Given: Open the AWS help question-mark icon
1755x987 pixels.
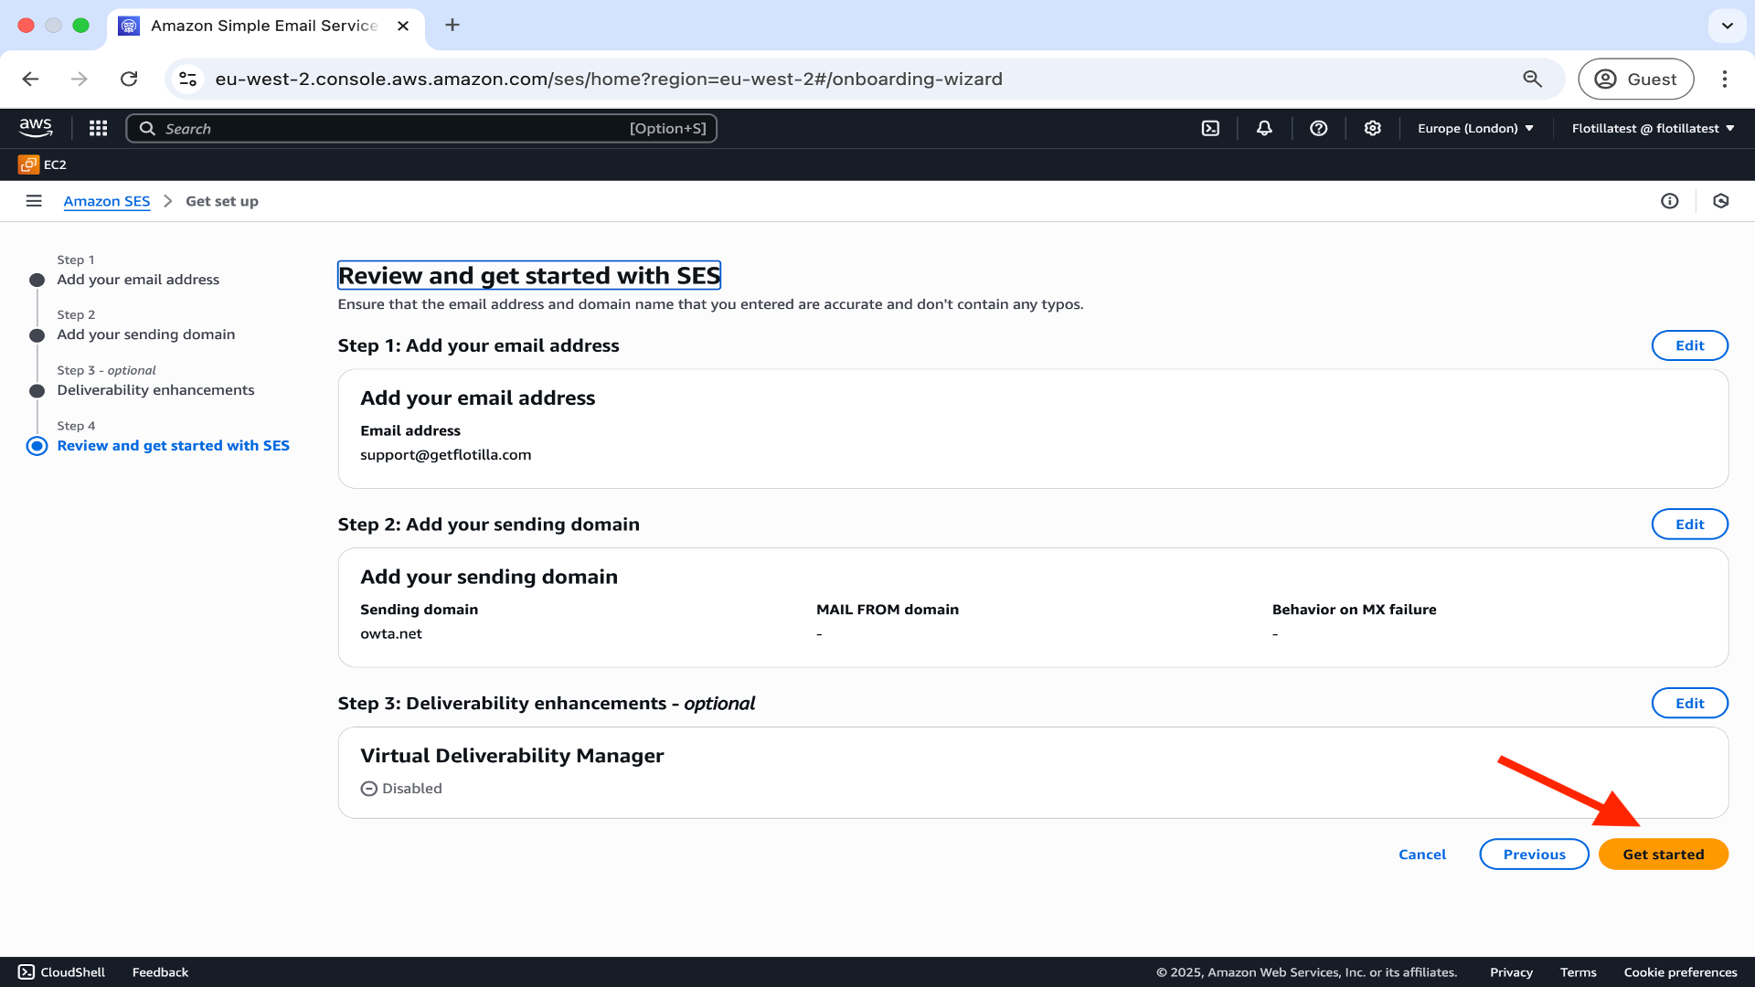Looking at the screenshot, I should click(1318, 128).
